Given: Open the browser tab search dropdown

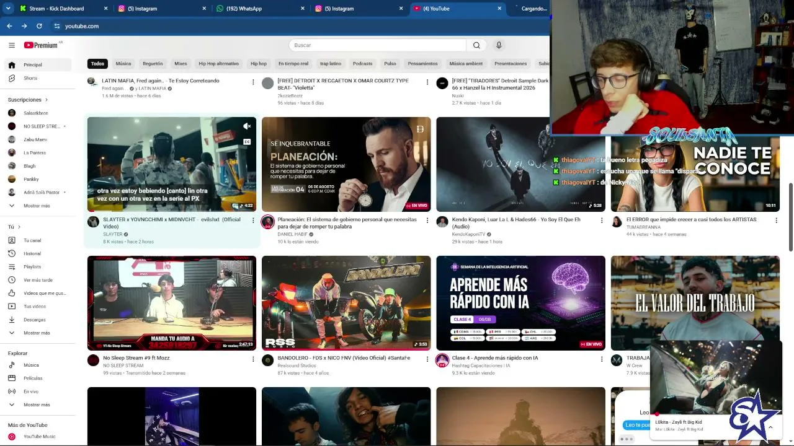Looking at the screenshot, I should pos(8,9).
